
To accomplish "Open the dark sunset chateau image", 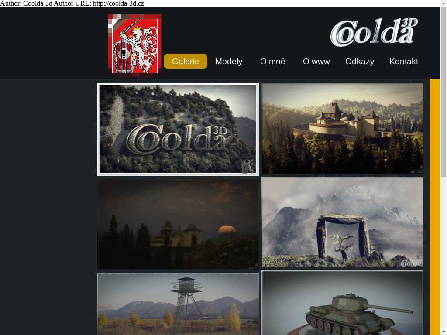I will (178, 224).
